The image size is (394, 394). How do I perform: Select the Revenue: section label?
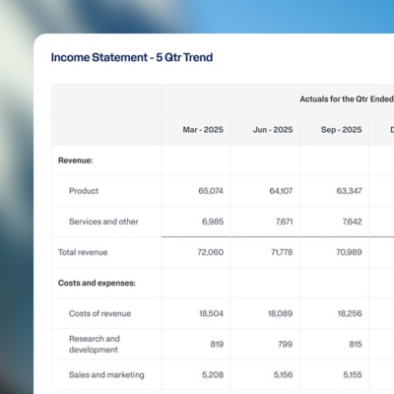point(76,161)
